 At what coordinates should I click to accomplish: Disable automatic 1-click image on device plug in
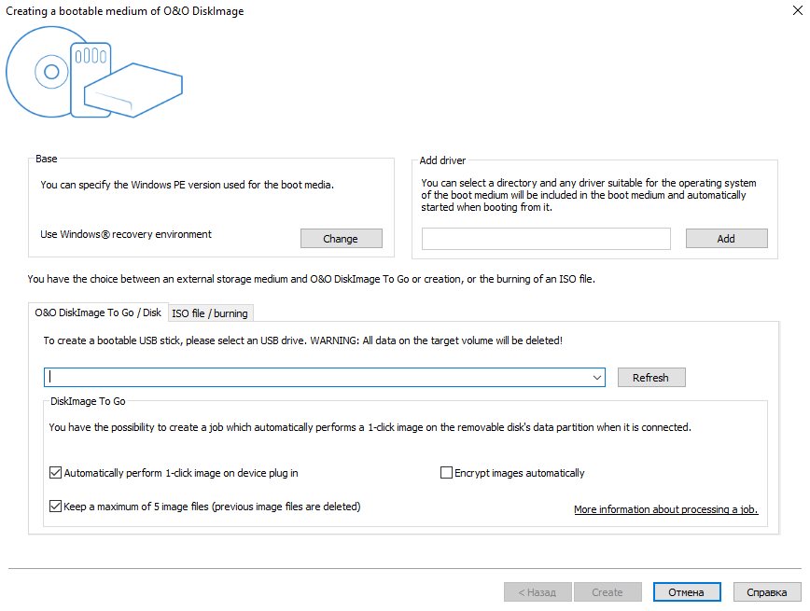pos(56,473)
